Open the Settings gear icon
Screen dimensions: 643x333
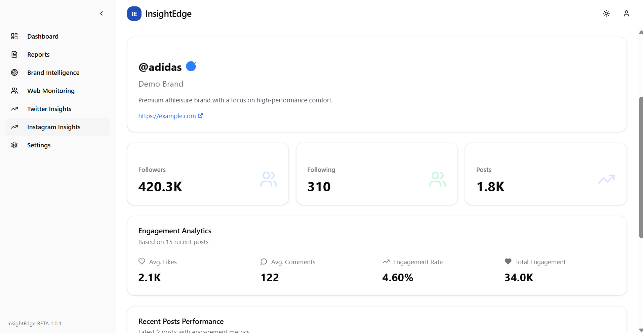click(x=14, y=145)
